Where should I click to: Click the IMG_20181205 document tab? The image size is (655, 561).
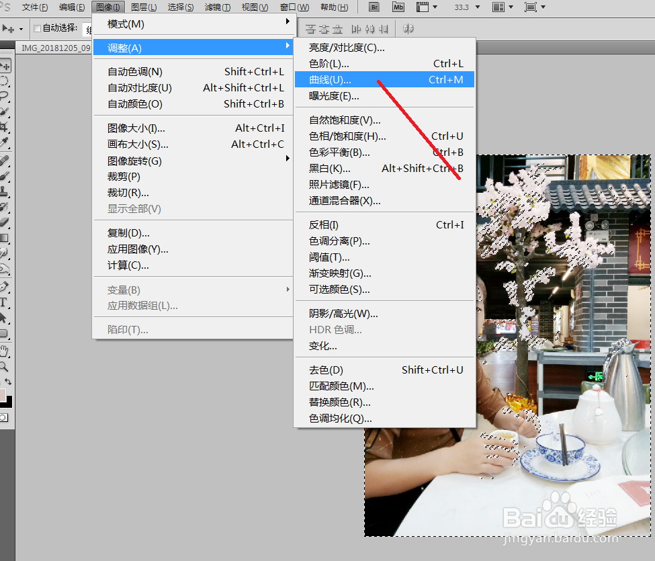pos(55,48)
